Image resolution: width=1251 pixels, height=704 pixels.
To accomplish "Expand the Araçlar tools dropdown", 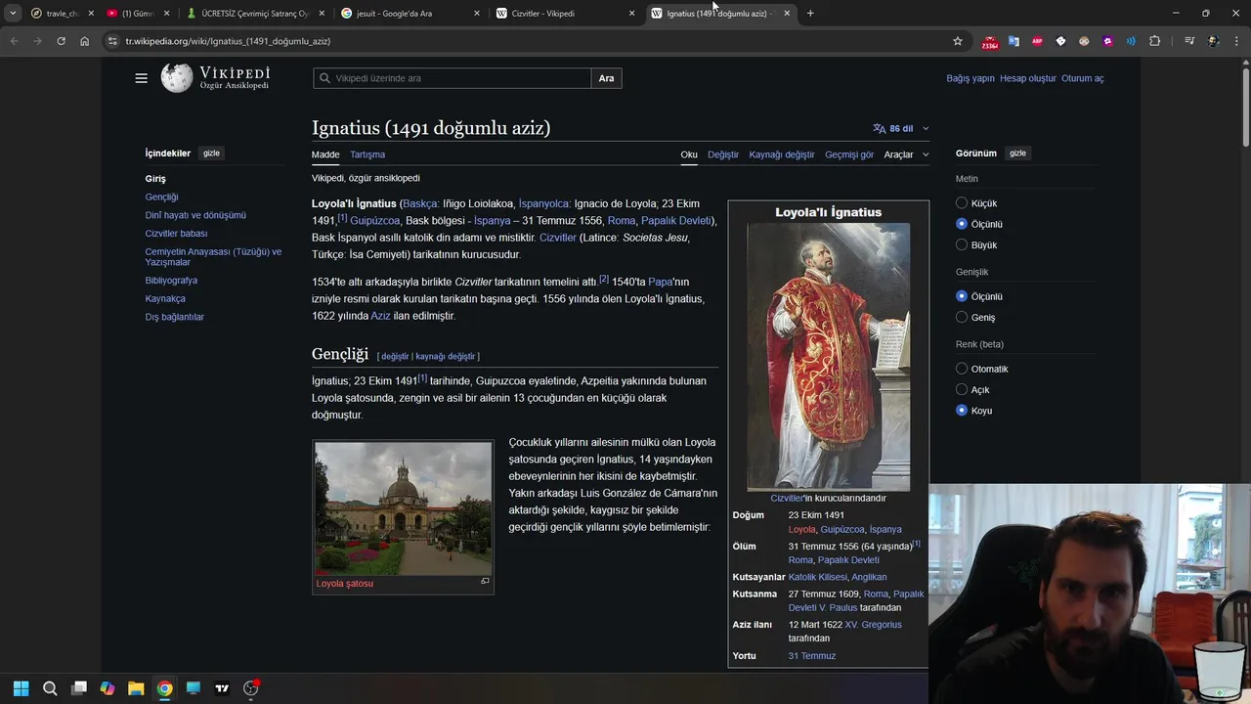I will tap(906, 154).
